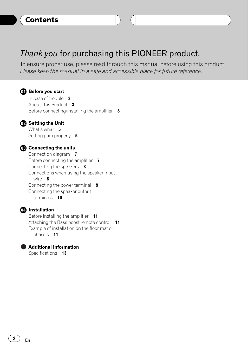Click the black bullet beside Additional information
Viewport: 248px width, 352px height.
click(24, 247)
